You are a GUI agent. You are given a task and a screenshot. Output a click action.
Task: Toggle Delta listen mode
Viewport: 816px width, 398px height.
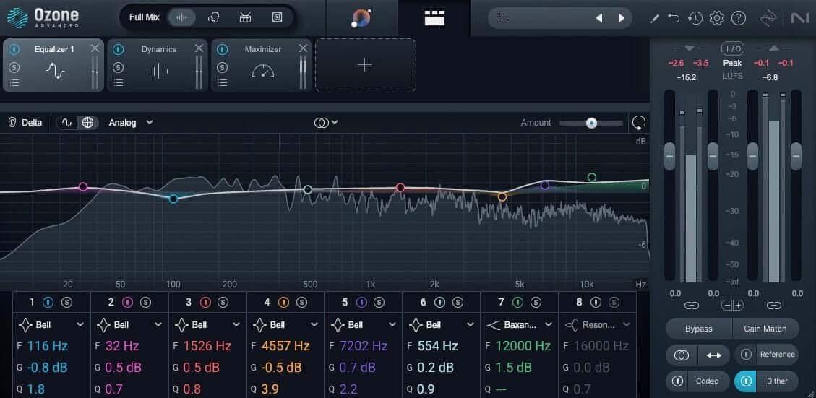(25, 123)
